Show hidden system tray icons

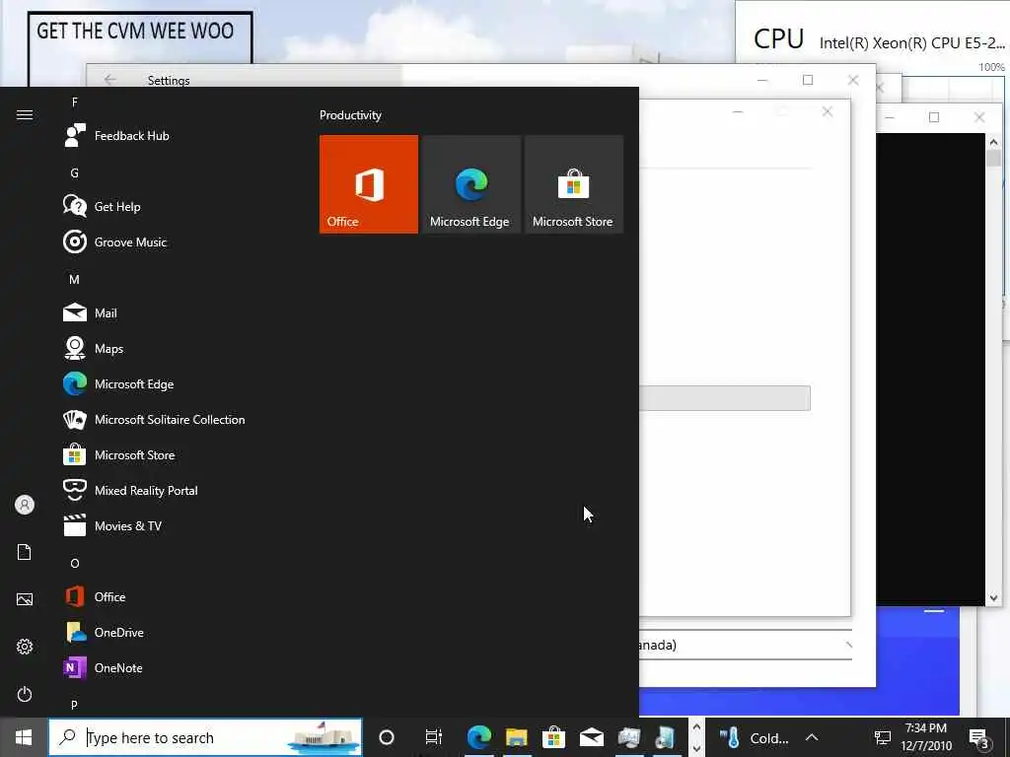[x=813, y=737]
